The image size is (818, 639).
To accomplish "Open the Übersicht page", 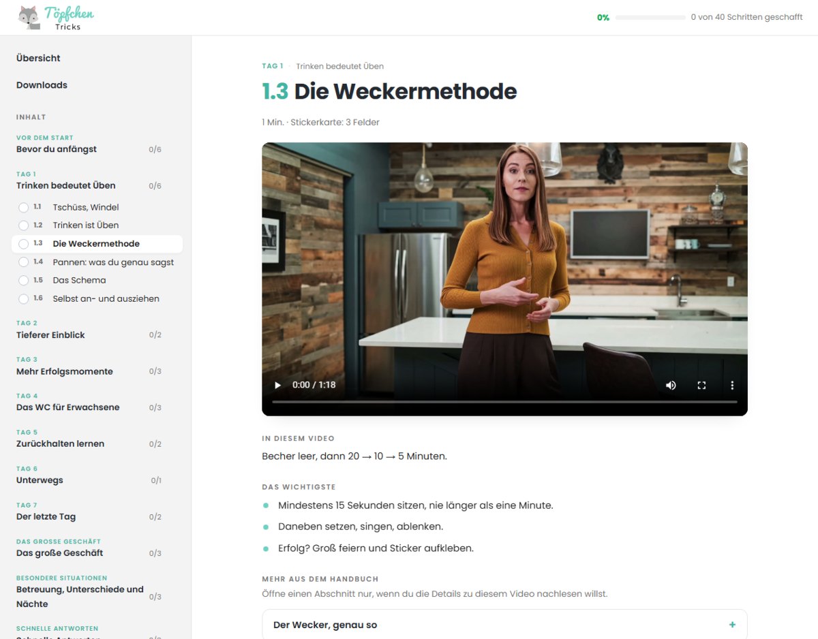I will tap(38, 58).
